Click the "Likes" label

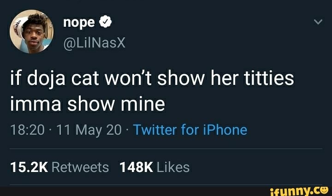coord(173,167)
